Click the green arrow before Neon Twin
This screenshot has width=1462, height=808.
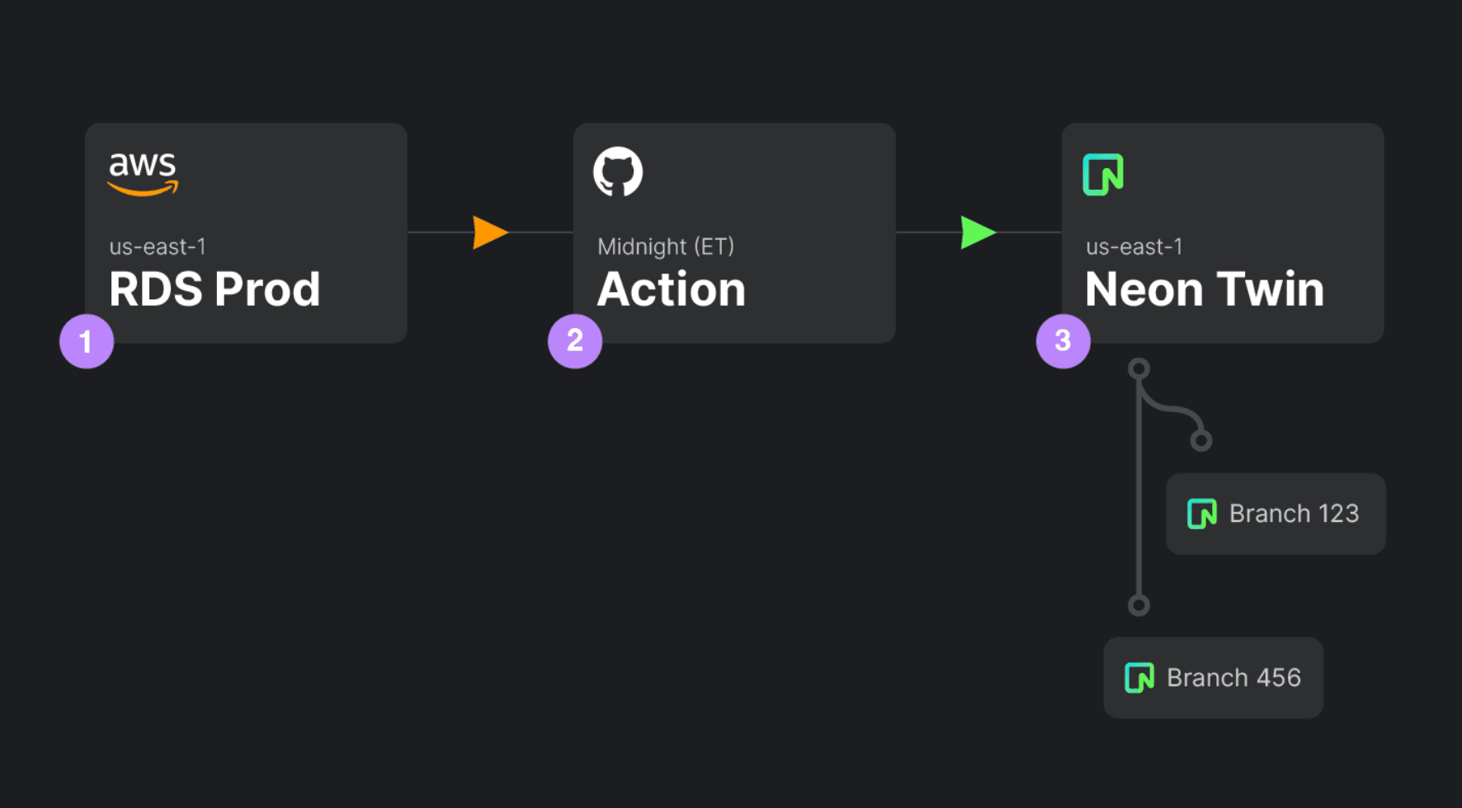[979, 233]
